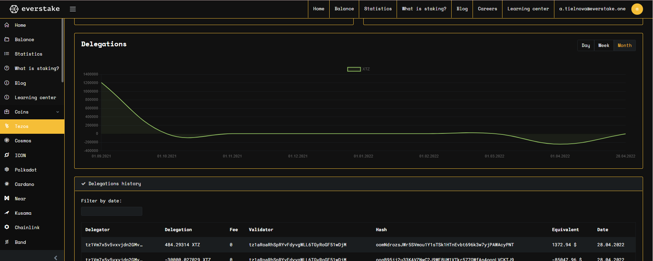653x261 pixels.
Task: Click the Balance wallet icon in sidebar
Action: click(7, 39)
